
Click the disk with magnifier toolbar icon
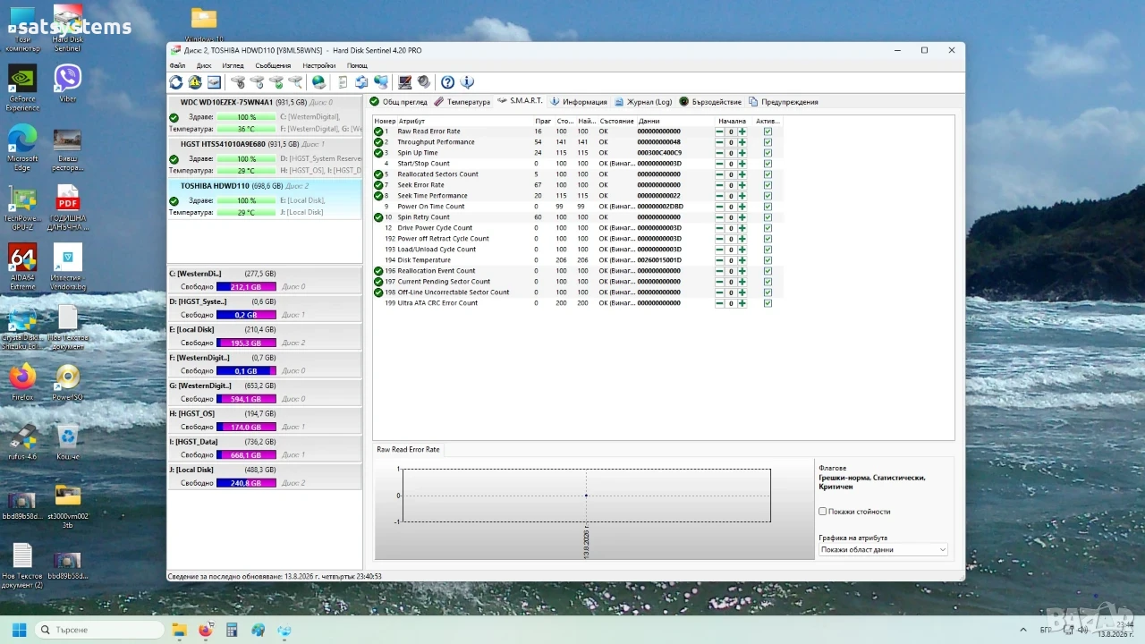295,82
